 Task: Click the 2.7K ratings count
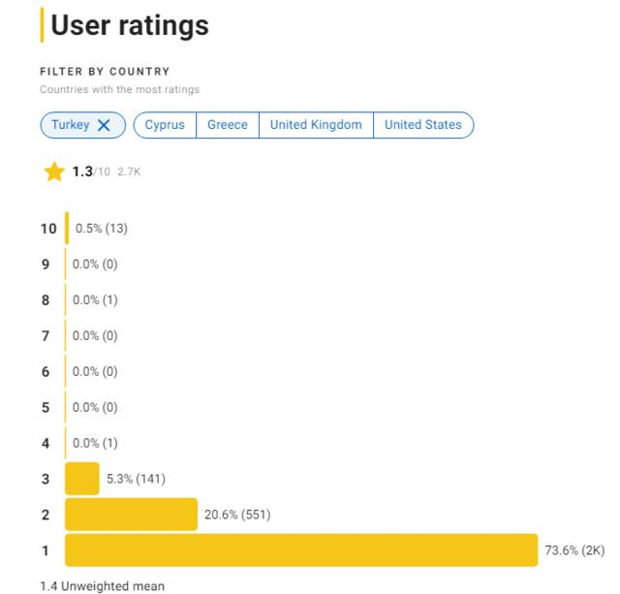pos(129,172)
